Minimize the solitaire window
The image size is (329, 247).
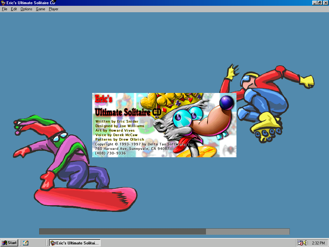[315, 3]
